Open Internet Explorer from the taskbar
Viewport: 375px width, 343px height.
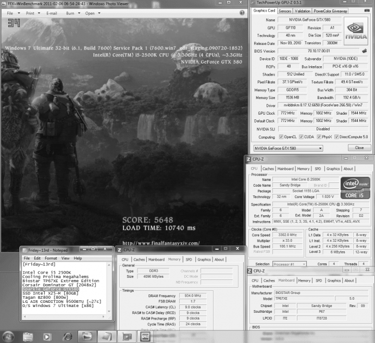coord(67,337)
